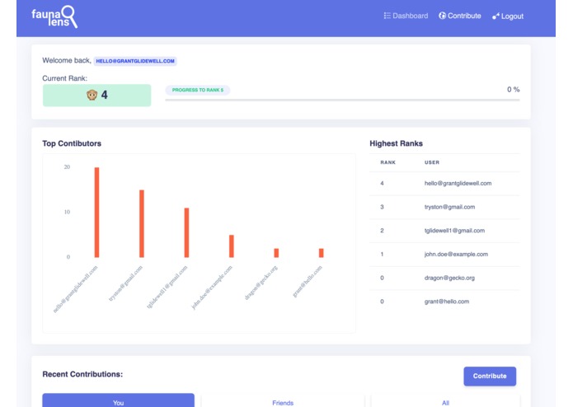Select Logout in the top navigation

[x=508, y=16]
